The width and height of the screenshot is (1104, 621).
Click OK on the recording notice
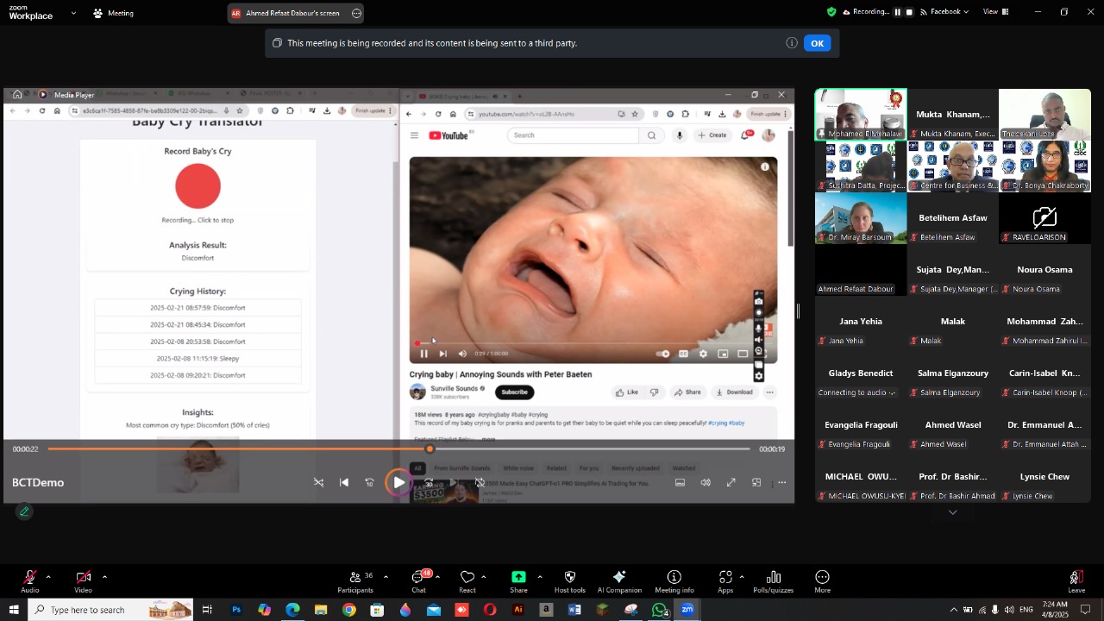click(x=817, y=43)
